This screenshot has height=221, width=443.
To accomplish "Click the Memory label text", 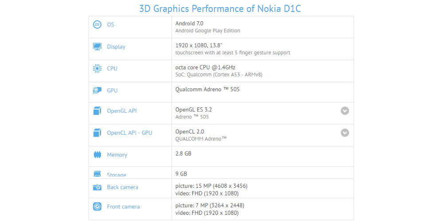I will pos(117,155).
